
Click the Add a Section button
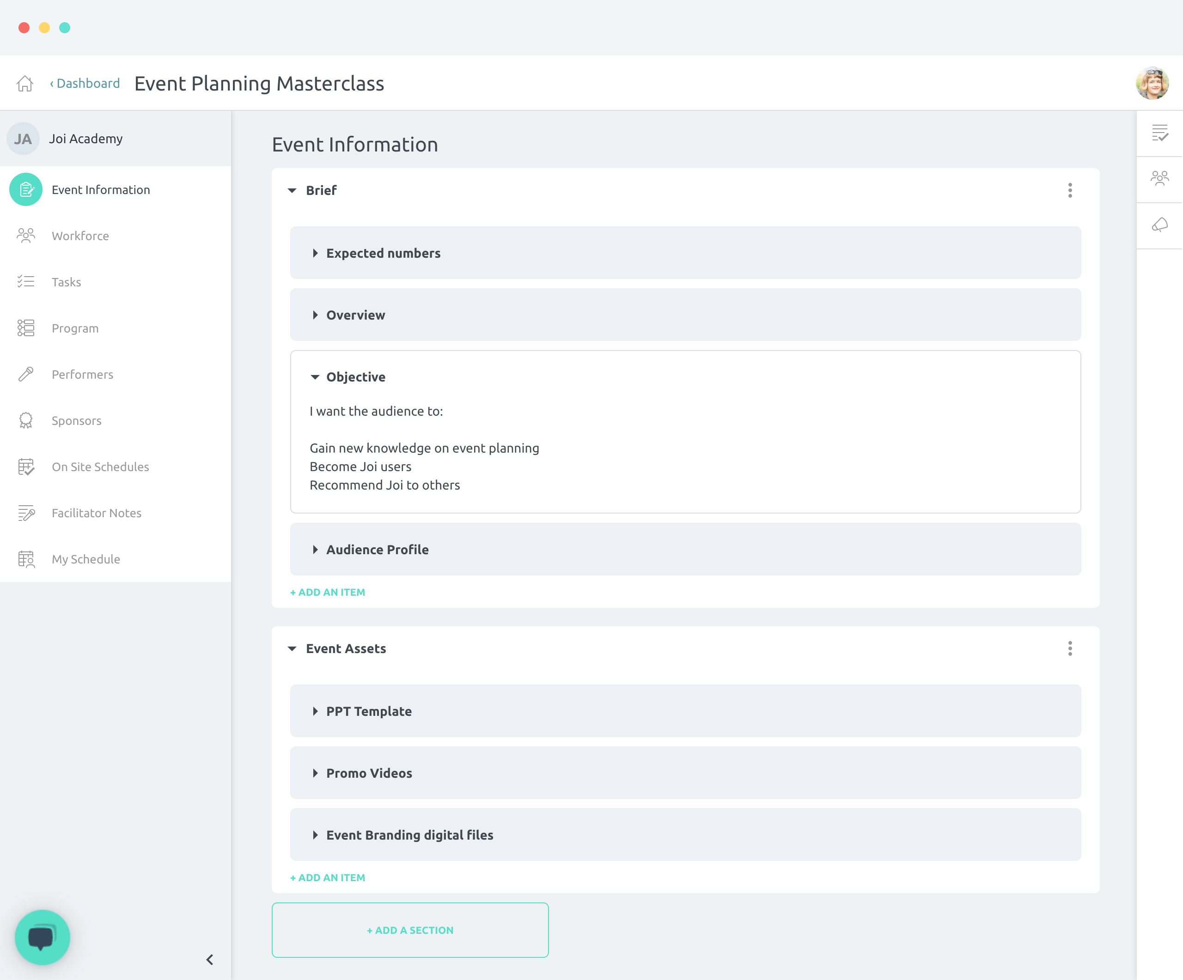point(410,930)
